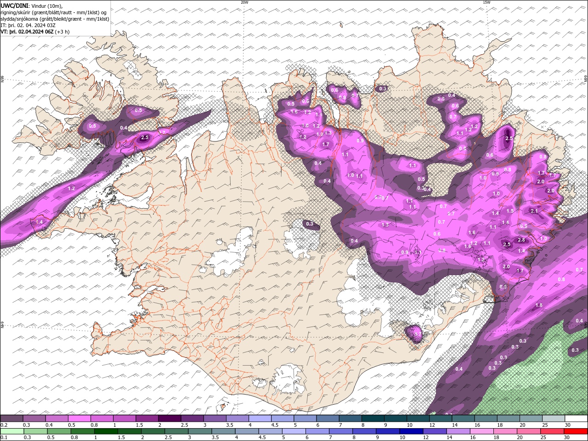The image size is (588, 441).
Task: Click the dark teal 8 swatch on snow scale
Action: (x=373, y=418)
